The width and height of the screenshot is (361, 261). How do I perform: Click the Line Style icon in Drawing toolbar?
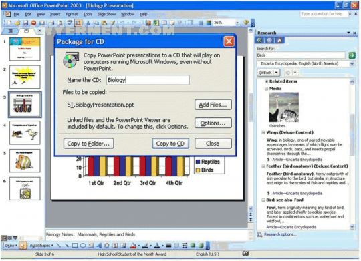168,246
